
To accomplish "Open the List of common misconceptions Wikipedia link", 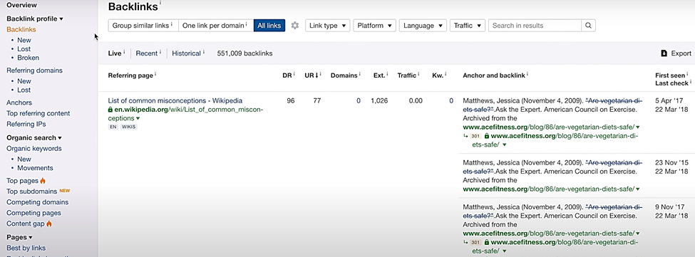I will click(x=175, y=101).
